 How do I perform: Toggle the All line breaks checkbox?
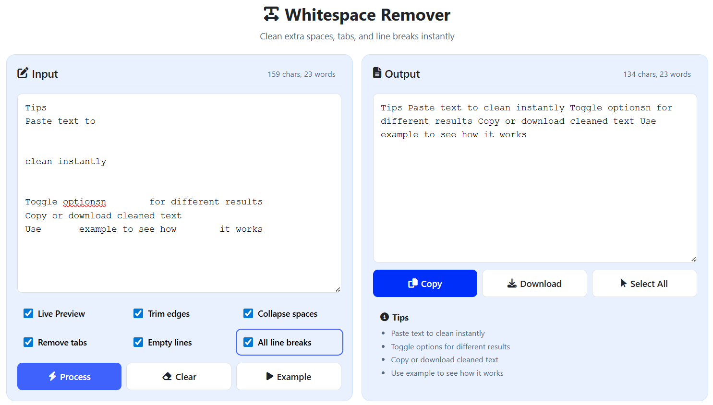pos(248,342)
